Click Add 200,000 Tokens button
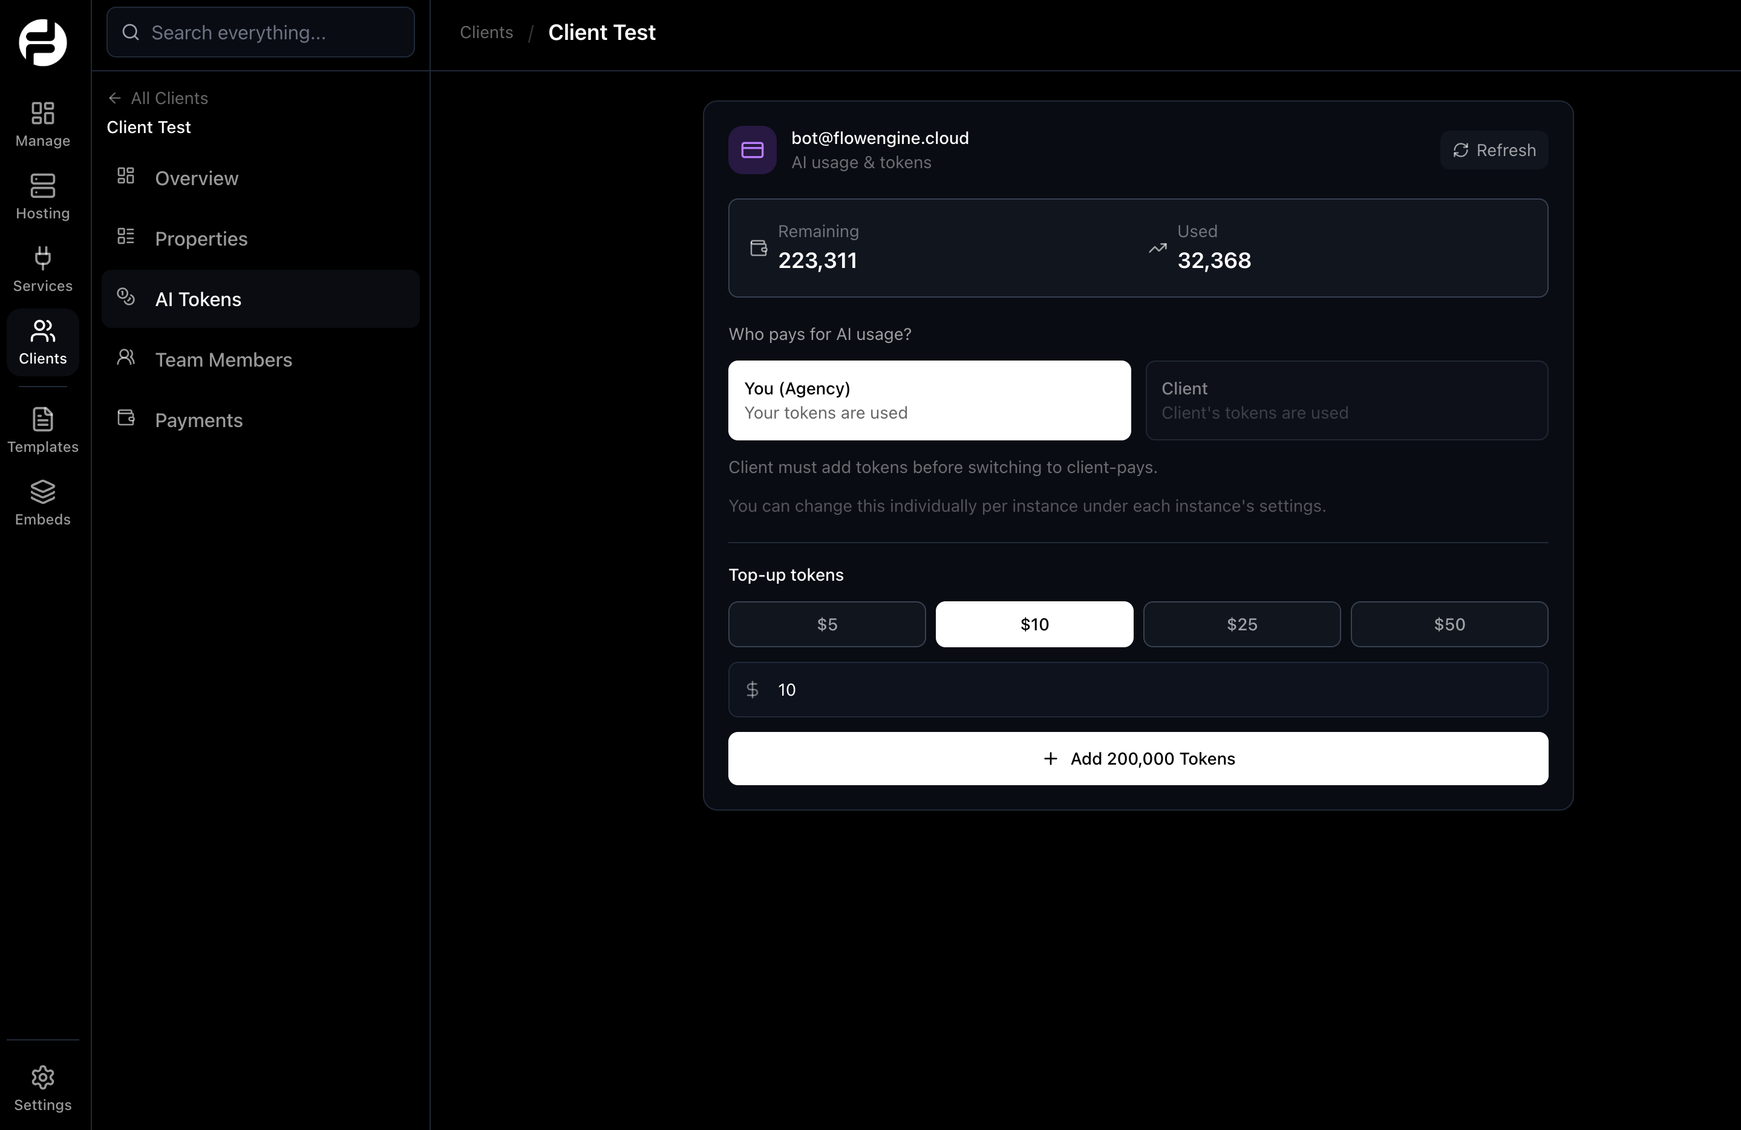Viewport: 1741px width, 1130px height. click(1137, 759)
